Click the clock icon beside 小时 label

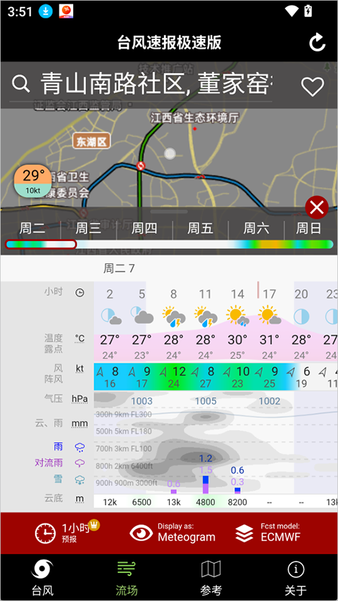point(80,293)
